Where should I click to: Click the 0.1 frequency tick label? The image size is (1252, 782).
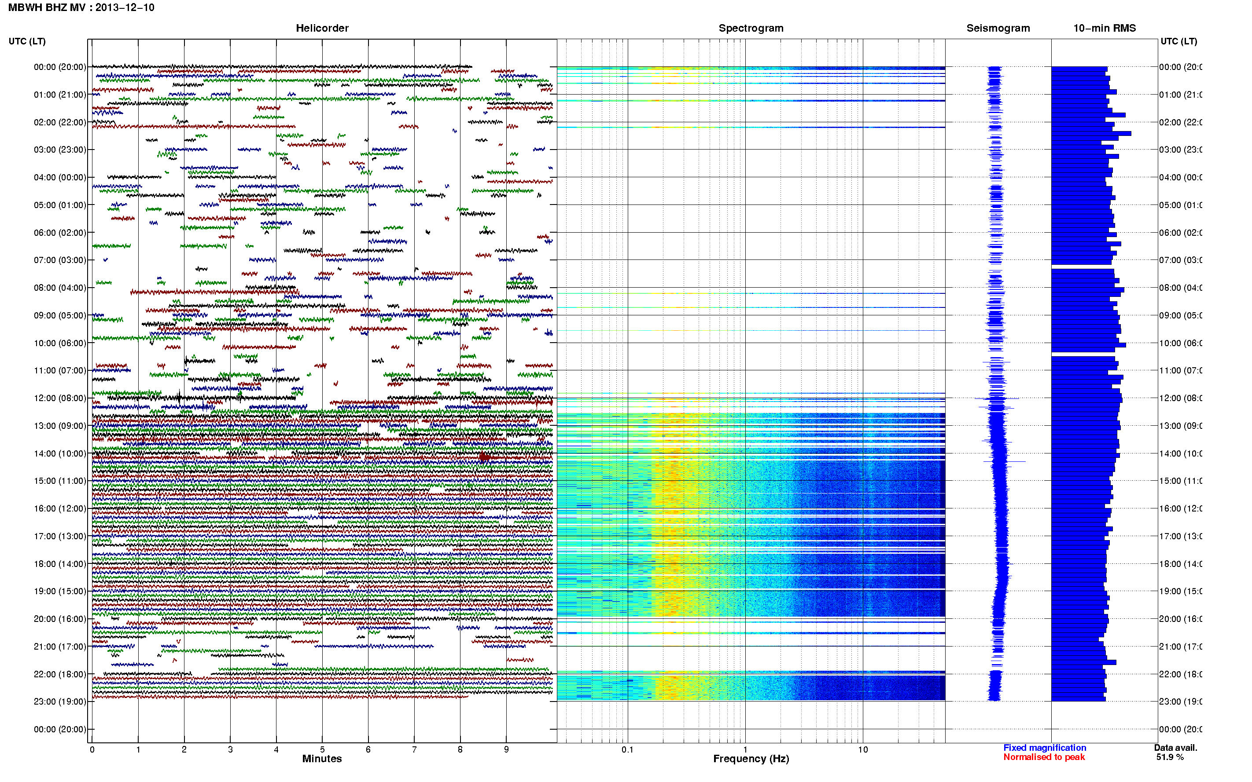coord(627,749)
